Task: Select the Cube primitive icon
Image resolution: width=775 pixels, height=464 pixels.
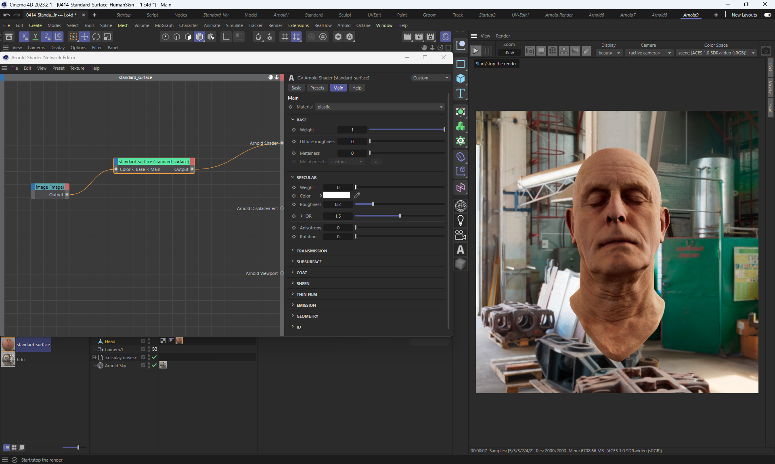Action: pos(461,79)
